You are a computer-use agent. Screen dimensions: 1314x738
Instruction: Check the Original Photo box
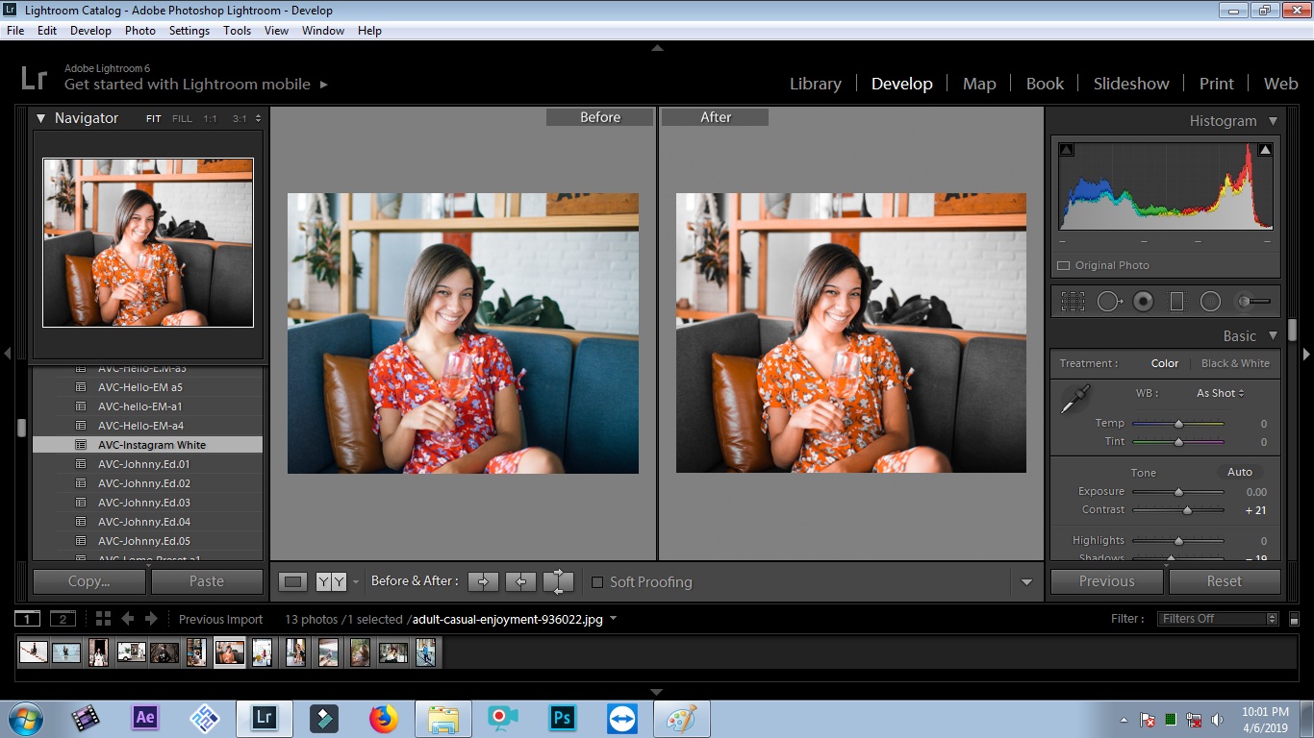tap(1064, 265)
